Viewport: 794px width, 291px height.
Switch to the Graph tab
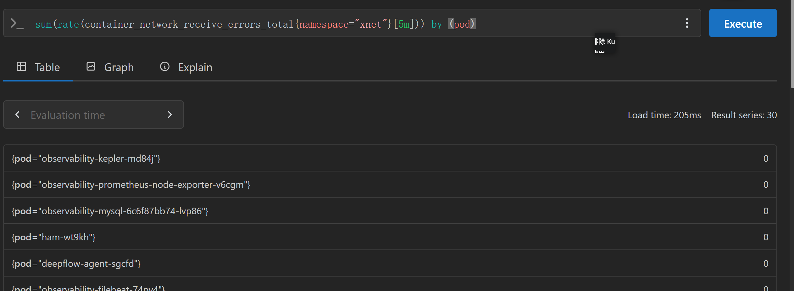click(110, 67)
